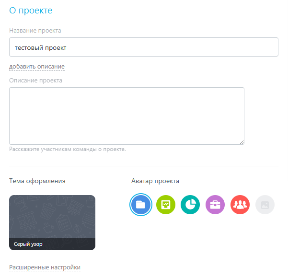288x278 pixels.
Task: Choose the green presentation board avatar
Action: point(166,205)
